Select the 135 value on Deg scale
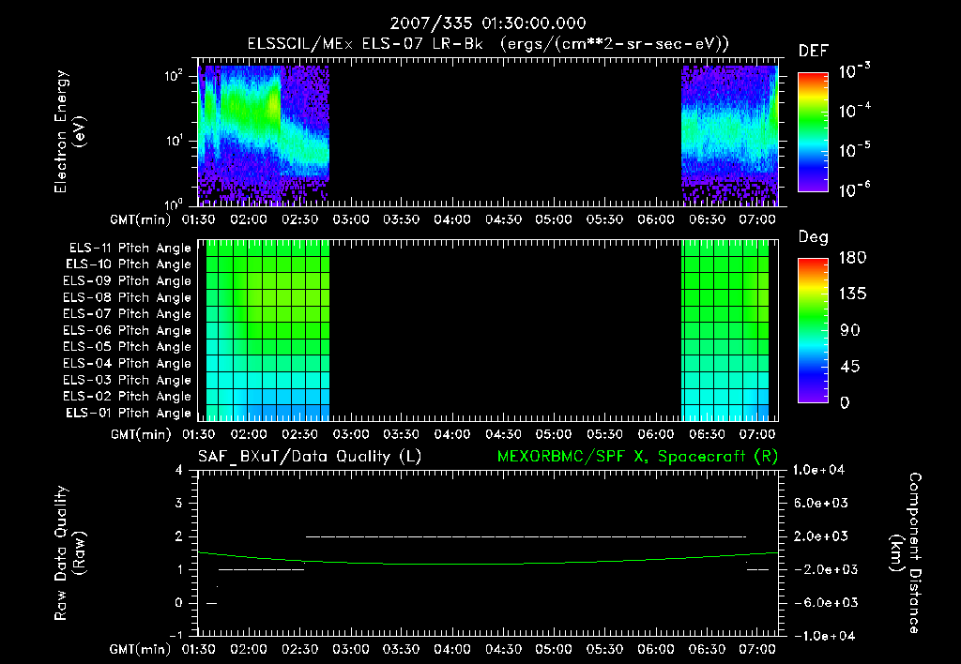The image size is (961, 664). click(853, 294)
